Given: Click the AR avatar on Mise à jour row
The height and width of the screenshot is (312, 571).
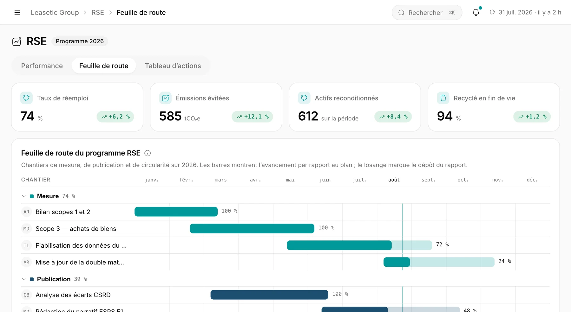Looking at the screenshot, I should [26, 262].
